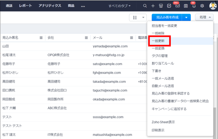Click the search magnifier icon
This screenshot has width=218, height=139.
click(x=145, y=6)
